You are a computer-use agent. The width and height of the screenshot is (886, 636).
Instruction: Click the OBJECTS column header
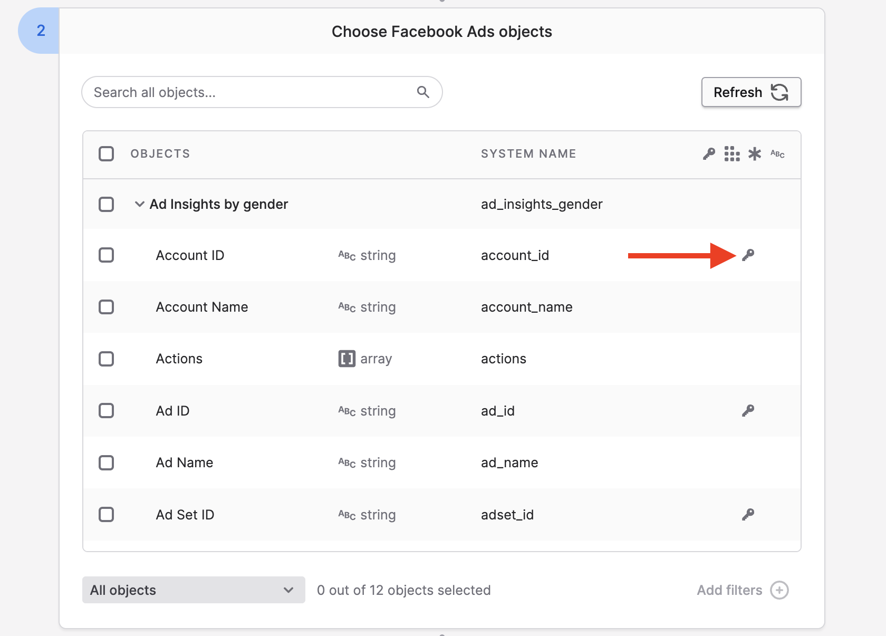tap(160, 154)
